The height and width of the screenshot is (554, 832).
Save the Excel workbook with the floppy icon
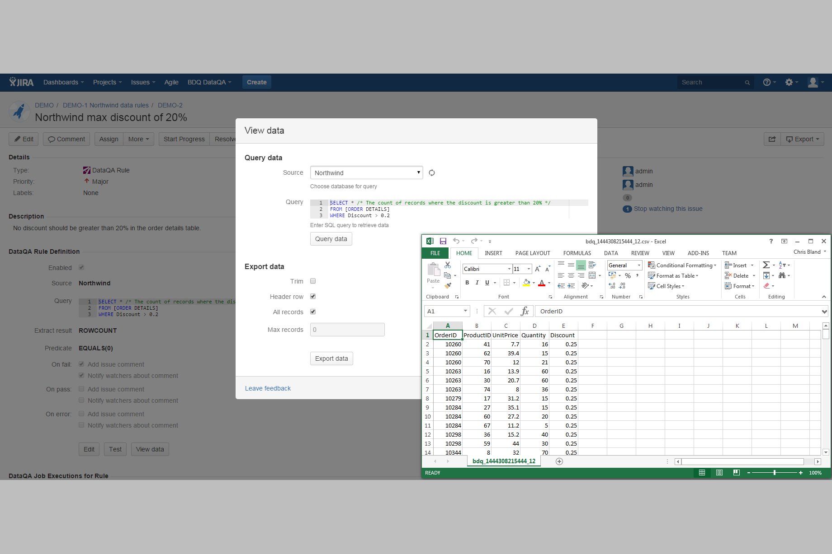pyautogui.click(x=443, y=241)
